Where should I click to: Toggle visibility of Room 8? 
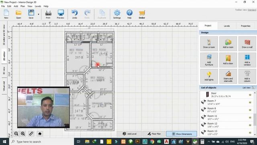250,110
